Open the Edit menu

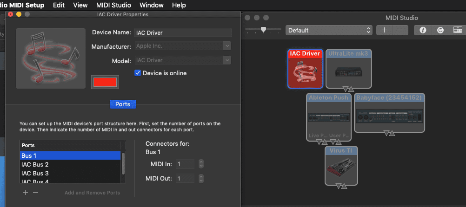tap(59, 5)
